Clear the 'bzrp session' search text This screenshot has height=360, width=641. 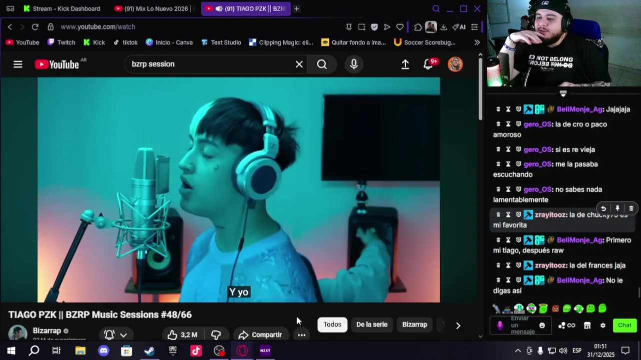click(299, 64)
